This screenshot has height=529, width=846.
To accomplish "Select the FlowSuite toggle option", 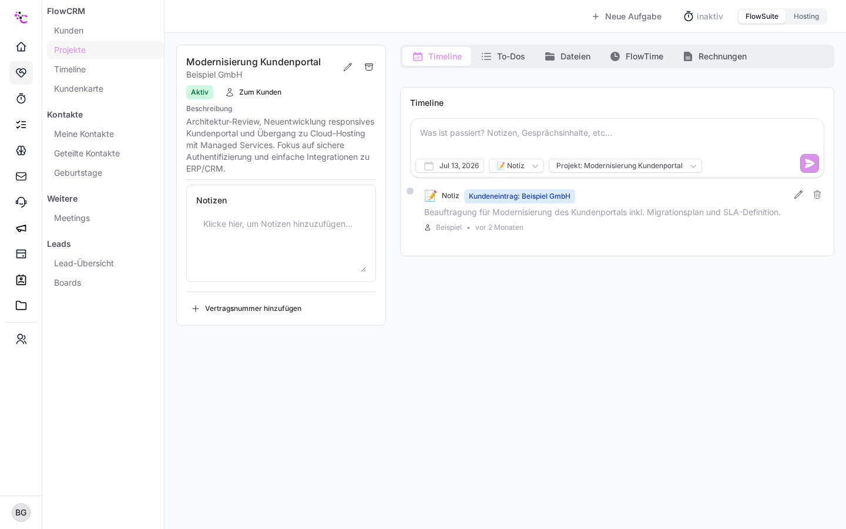I will (x=762, y=16).
